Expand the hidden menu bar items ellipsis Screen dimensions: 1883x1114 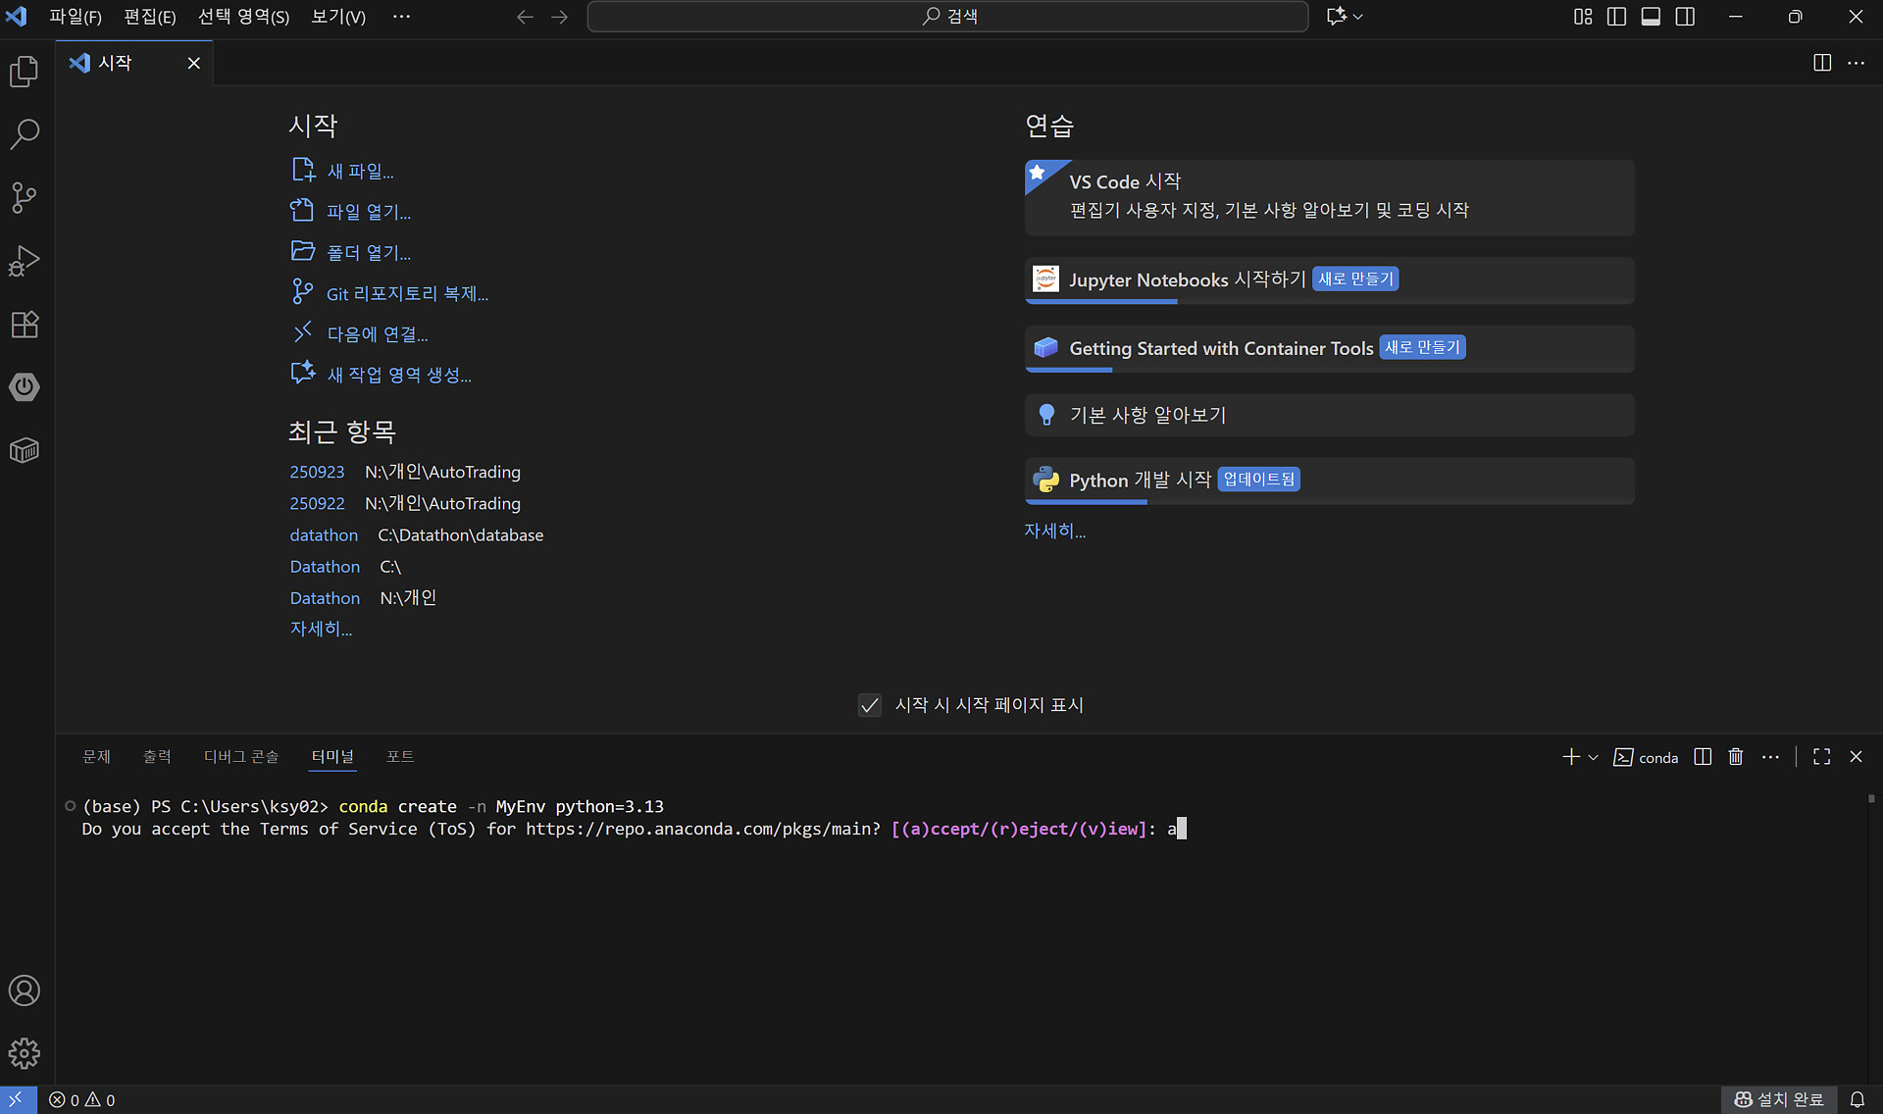pyautogui.click(x=401, y=17)
